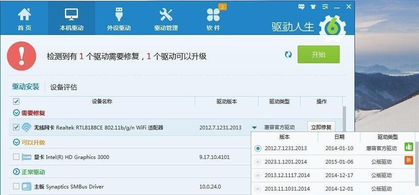Open the 外设驱动 tab
The height and width of the screenshot is (195, 419).
119,19
